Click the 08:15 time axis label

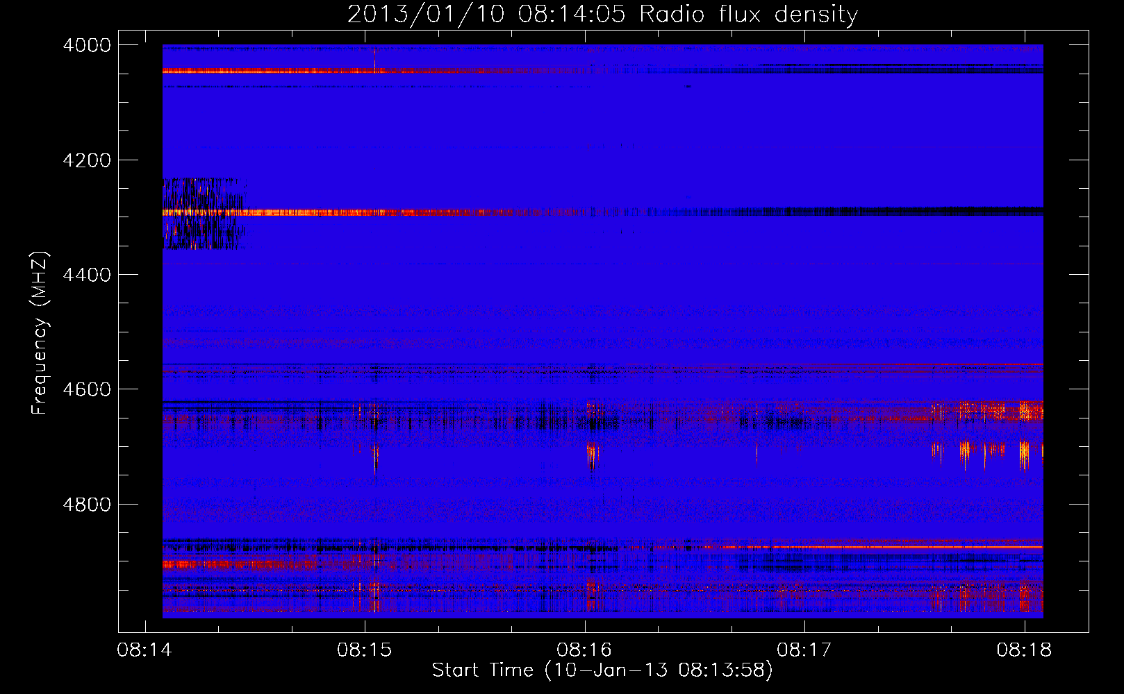(x=364, y=650)
